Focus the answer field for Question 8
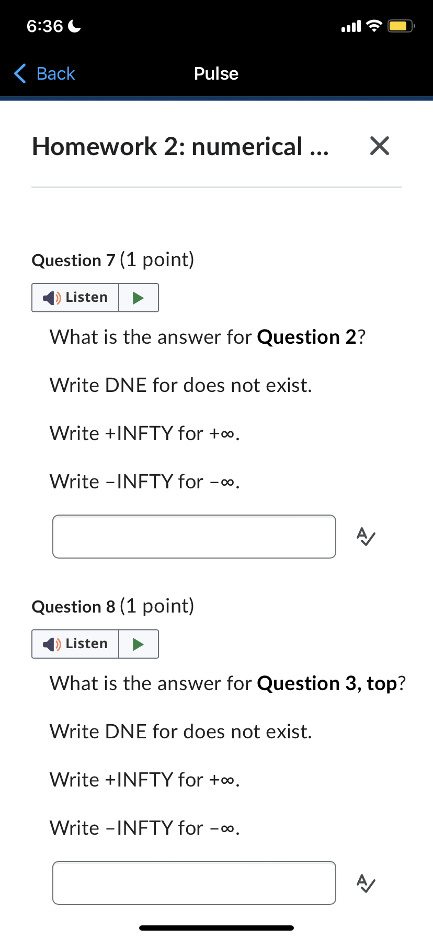The height and width of the screenshot is (939, 433). pos(194,883)
